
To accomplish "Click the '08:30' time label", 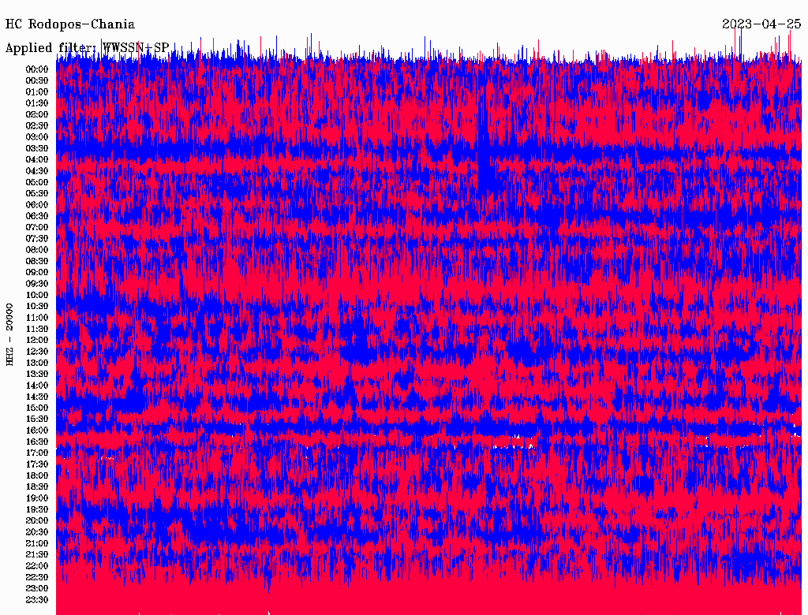I will point(37,261).
